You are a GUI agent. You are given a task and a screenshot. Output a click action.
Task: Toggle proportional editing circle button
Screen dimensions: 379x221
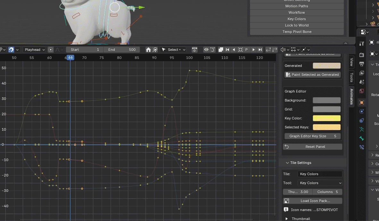51,50
